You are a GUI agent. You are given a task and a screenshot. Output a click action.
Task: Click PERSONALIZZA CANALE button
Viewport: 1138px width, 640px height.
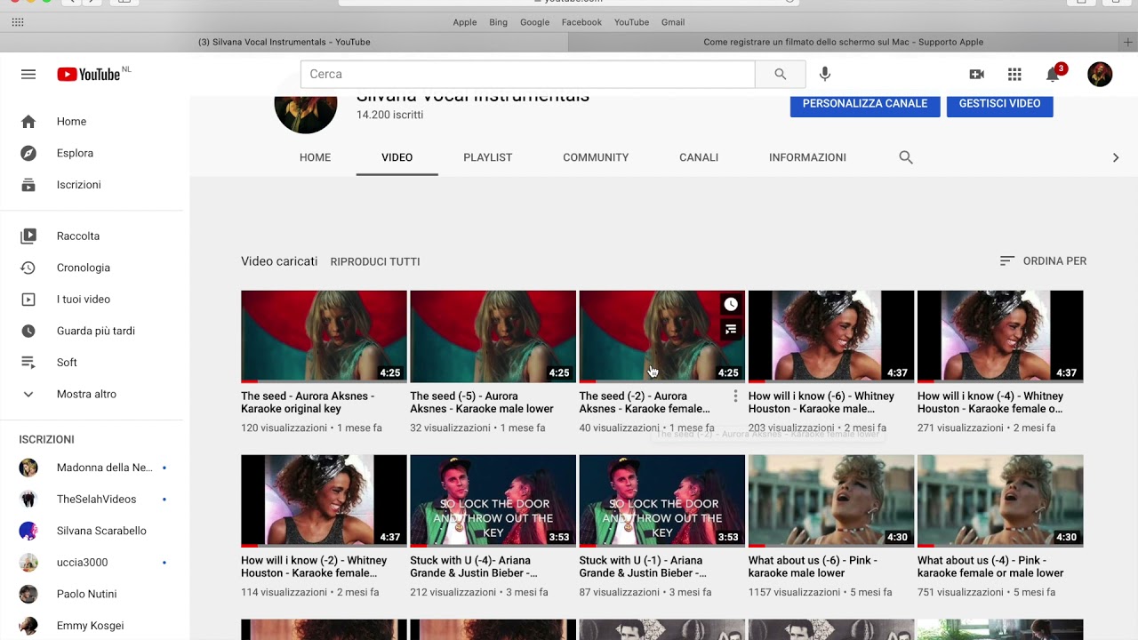point(865,104)
